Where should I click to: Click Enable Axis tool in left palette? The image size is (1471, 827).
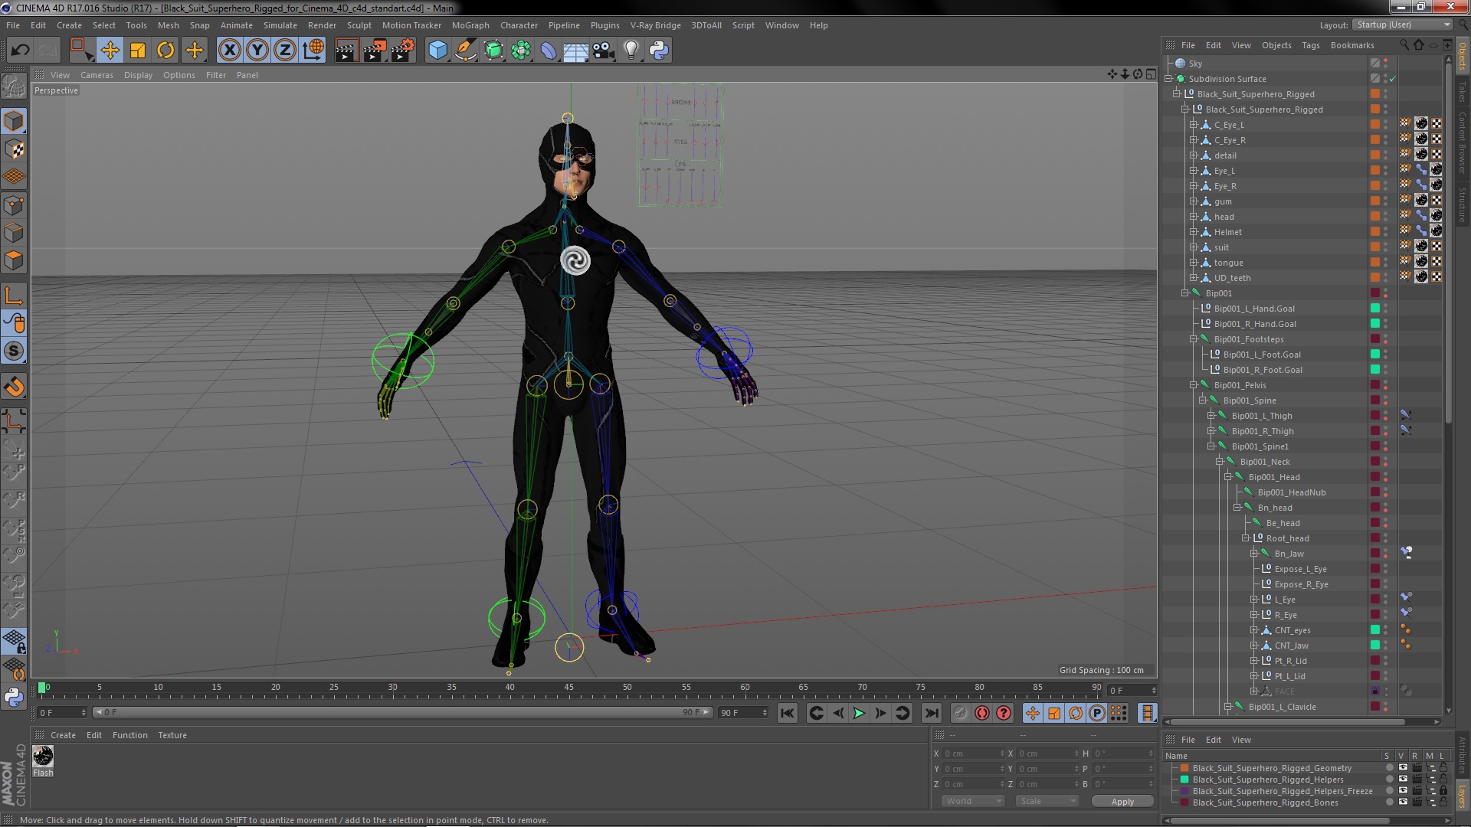click(14, 296)
